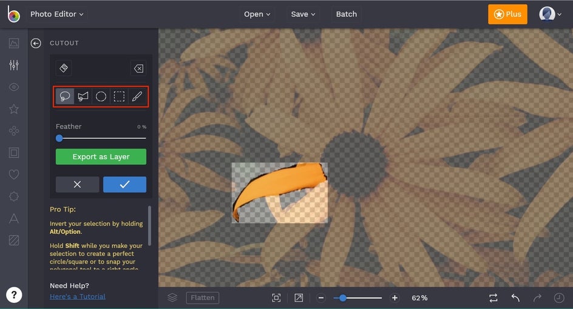Open the Touch Up eye sidebar icon

(14, 87)
